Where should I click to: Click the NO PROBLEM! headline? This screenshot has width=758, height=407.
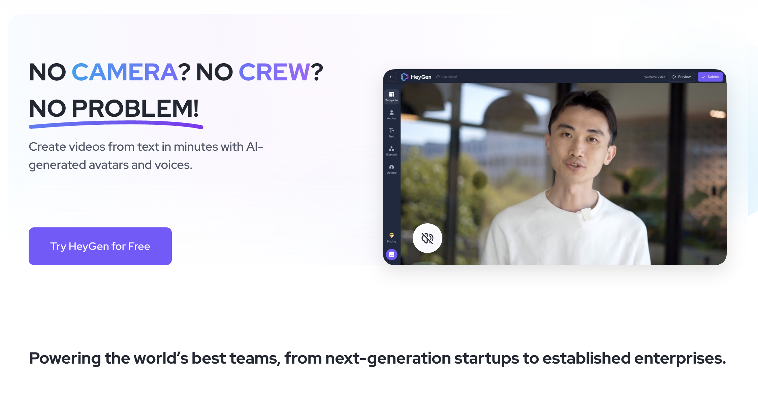[114, 108]
